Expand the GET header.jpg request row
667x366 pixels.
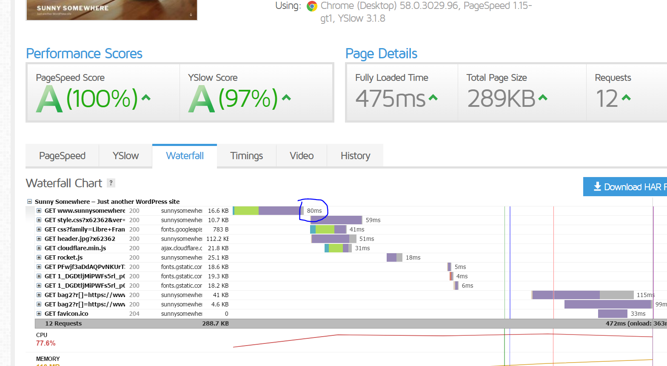click(39, 239)
